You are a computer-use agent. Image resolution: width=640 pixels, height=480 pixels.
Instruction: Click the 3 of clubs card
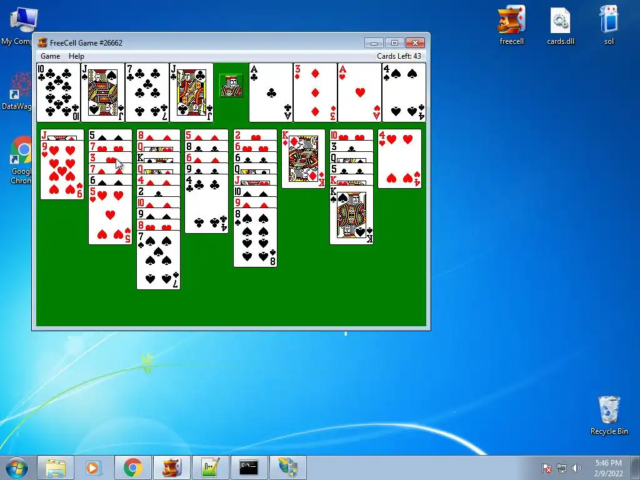[351, 146]
